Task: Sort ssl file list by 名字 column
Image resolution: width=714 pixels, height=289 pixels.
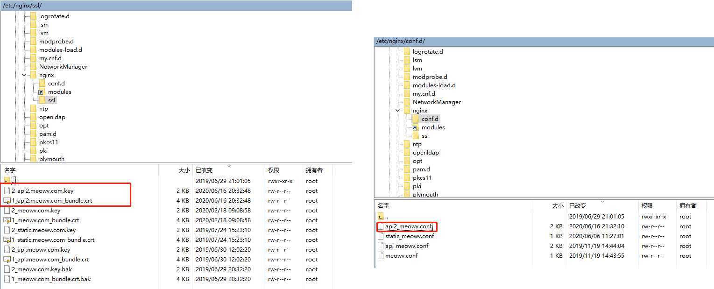Action: coord(79,170)
